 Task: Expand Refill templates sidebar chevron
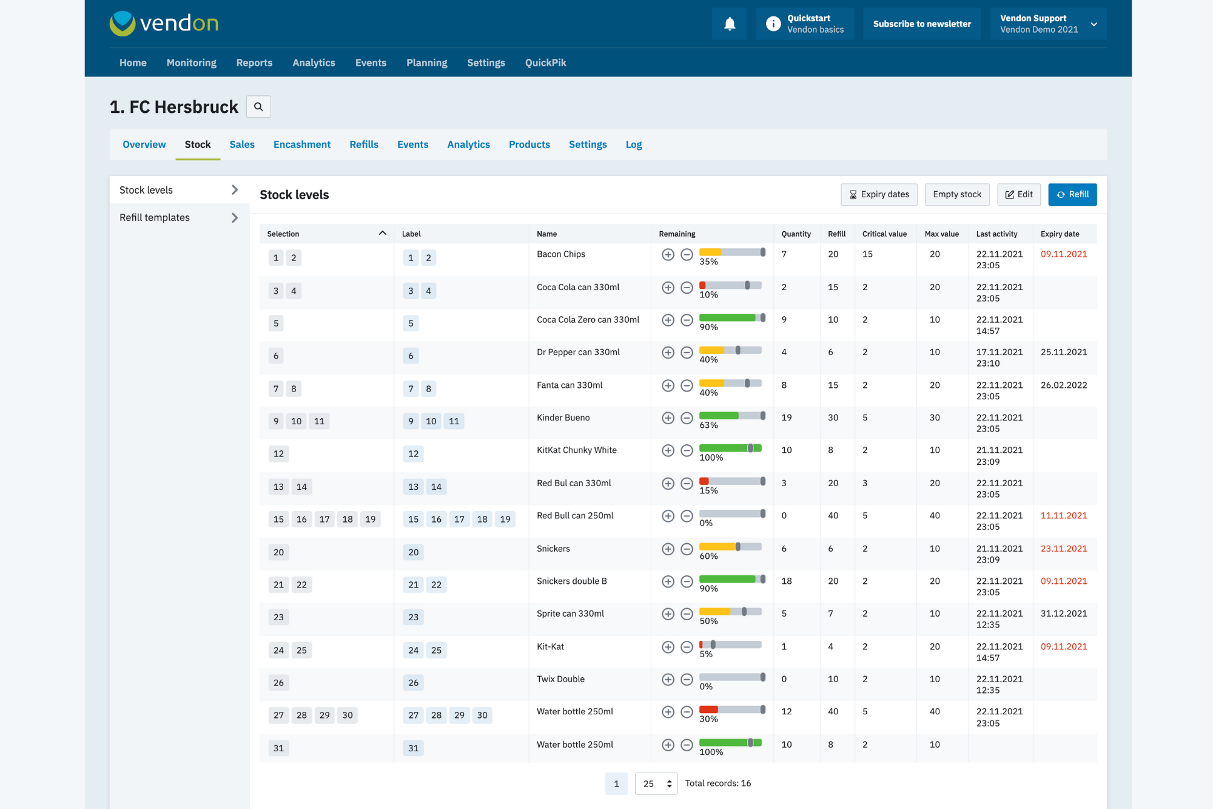pyautogui.click(x=235, y=217)
